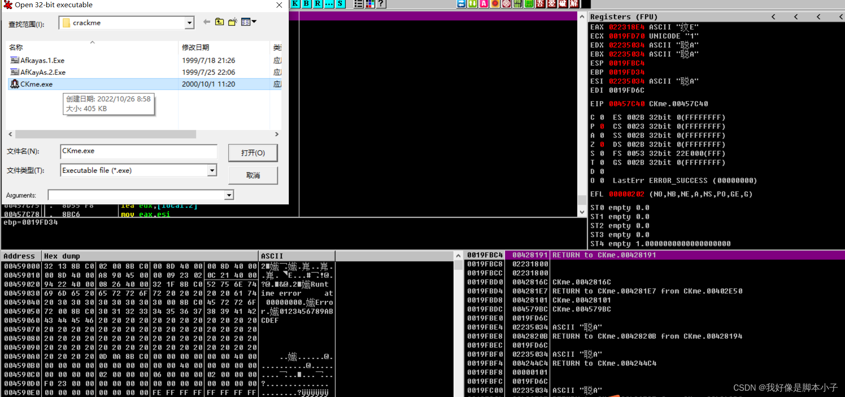The image size is (845, 397).
Task: Click the green window layout plugin icon
Action: tap(529, 4)
